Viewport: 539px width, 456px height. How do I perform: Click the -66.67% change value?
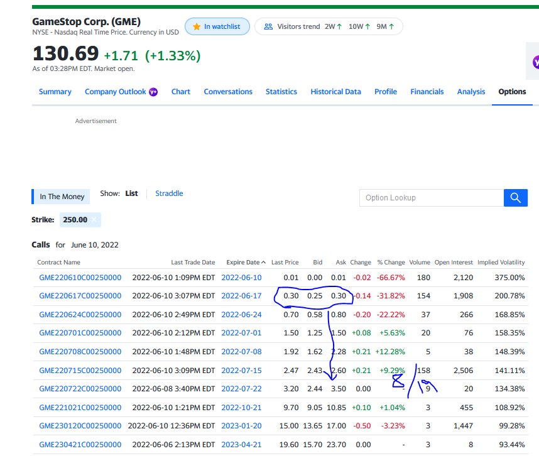coord(391,278)
